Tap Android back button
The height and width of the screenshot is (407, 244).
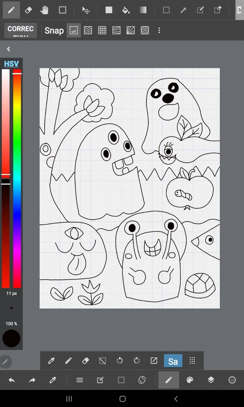[x=176, y=399]
